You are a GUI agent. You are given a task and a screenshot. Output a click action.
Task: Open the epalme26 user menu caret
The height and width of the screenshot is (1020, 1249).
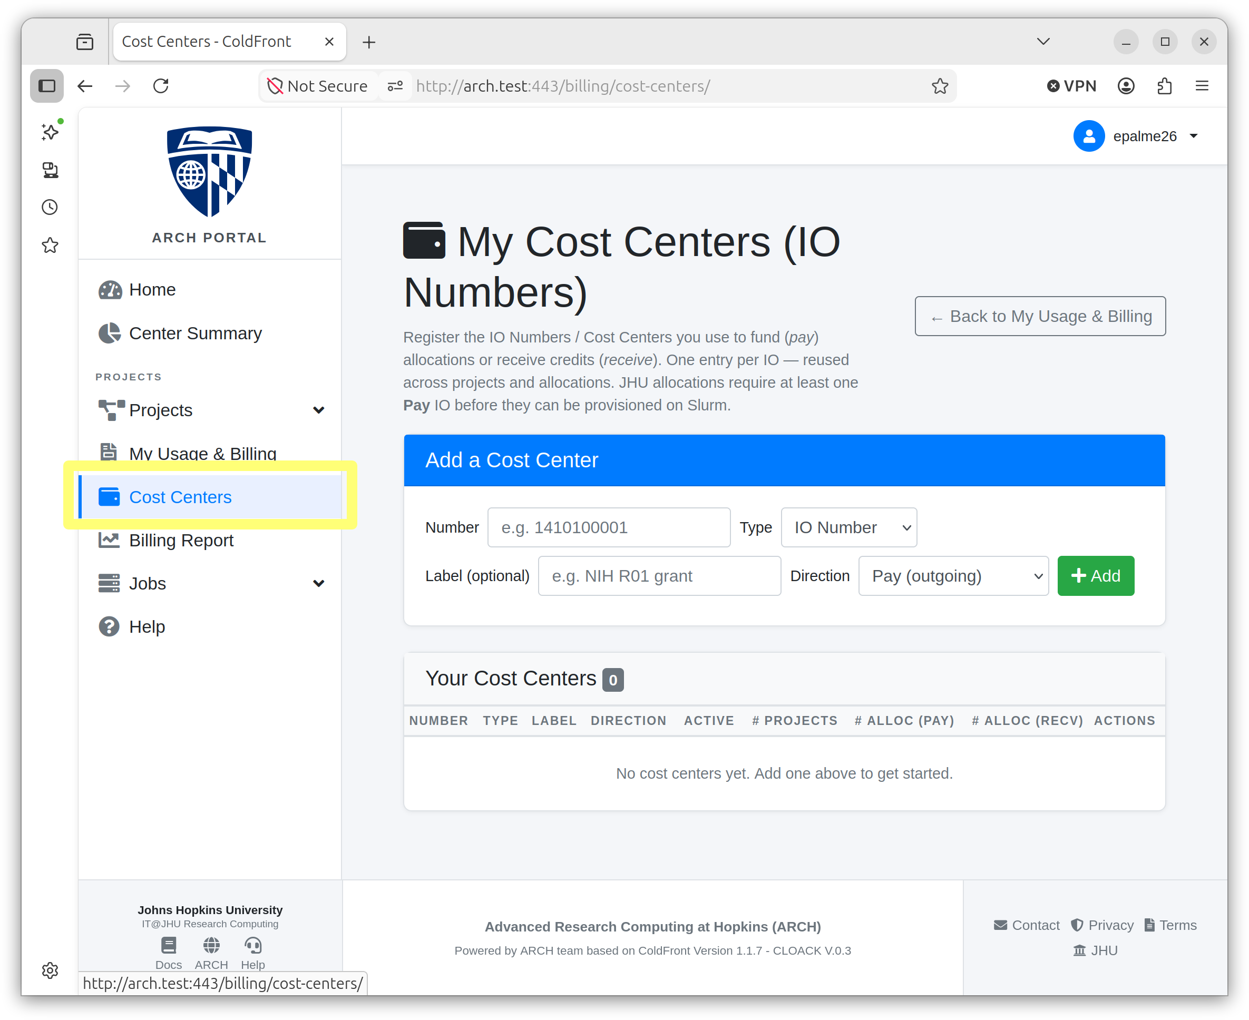[x=1194, y=136]
